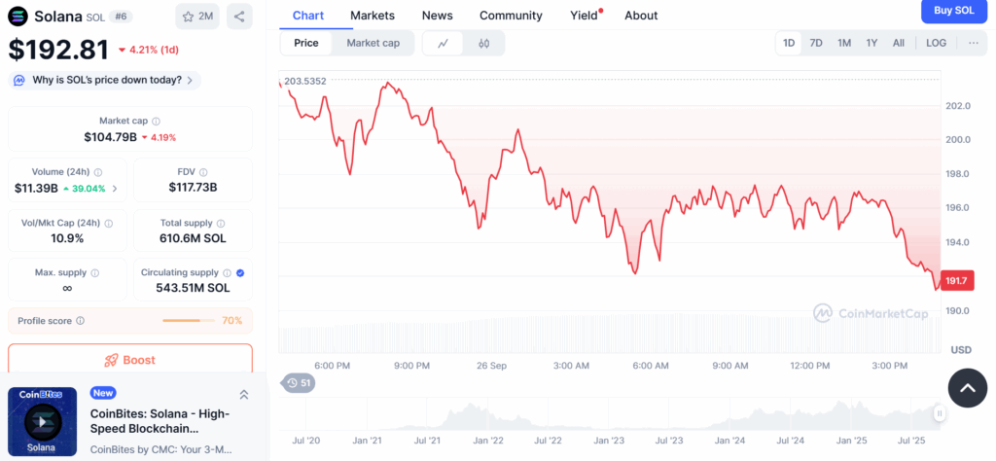Screen dimensions: 996x461
Task: Click the Buy SOL button
Action: (953, 11)
